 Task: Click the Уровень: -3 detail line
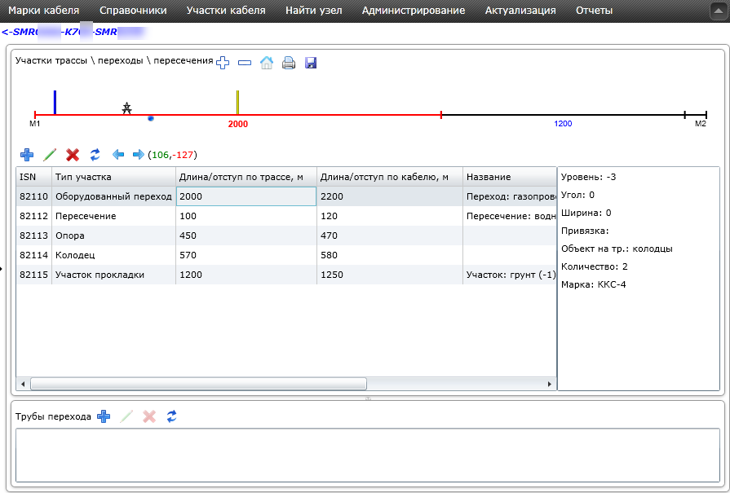point(588,177)
